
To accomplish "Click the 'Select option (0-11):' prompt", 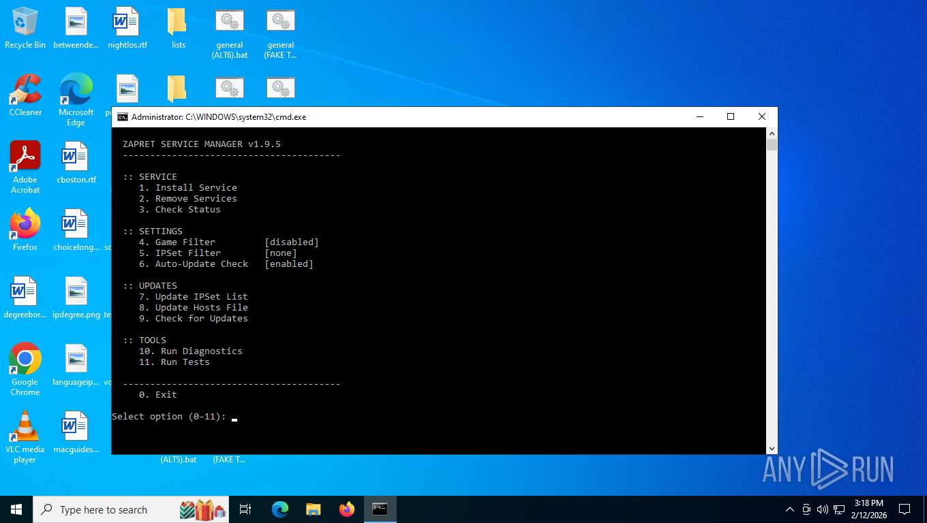I will [169, 417].
